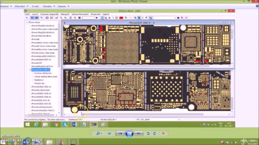This screenshot has width=259, height=145.
Task: Click the pin icon in ZXW toolbar
Action: (x=146, y=18)
